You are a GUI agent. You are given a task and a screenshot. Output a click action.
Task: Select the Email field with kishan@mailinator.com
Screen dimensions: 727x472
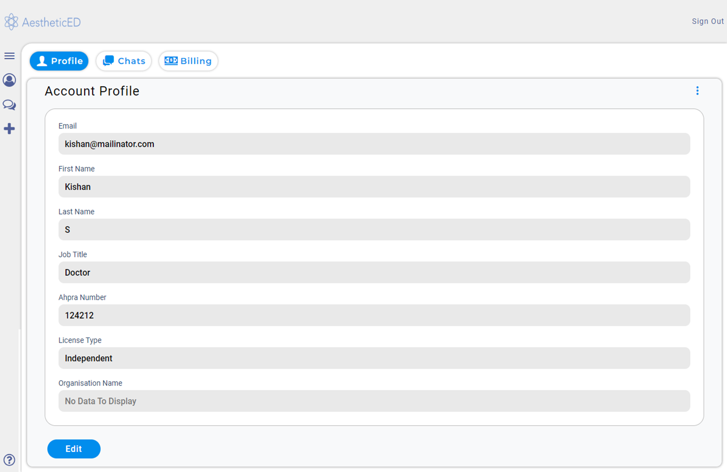coord(374,144)
